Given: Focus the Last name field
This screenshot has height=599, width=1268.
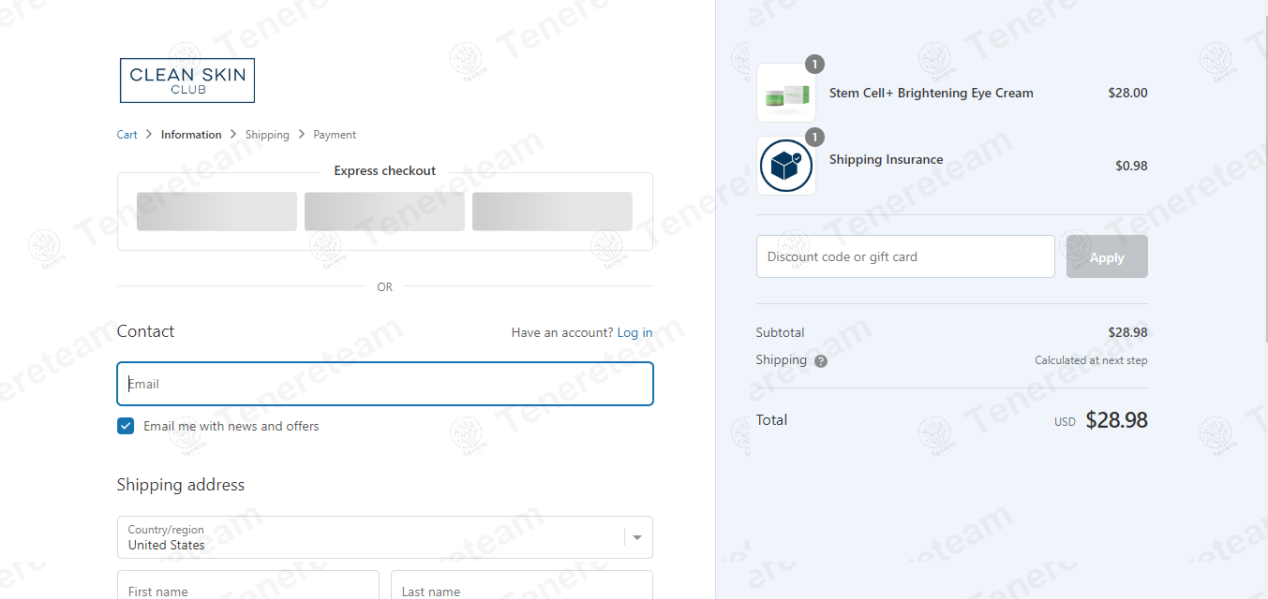Looking at the screenshot, I should click(522, 585).
